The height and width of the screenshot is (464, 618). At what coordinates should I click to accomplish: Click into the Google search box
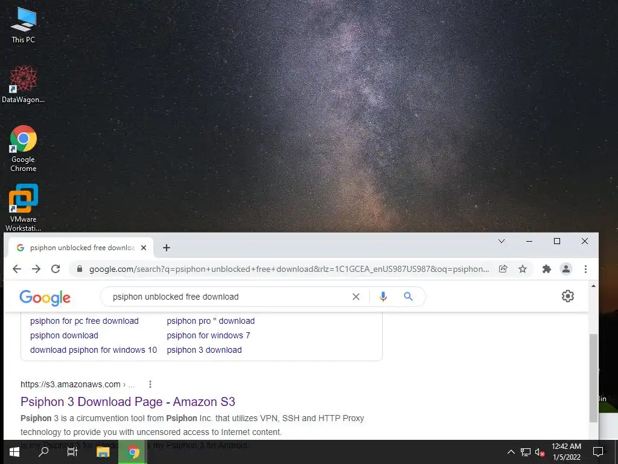[x=229, y=297]
